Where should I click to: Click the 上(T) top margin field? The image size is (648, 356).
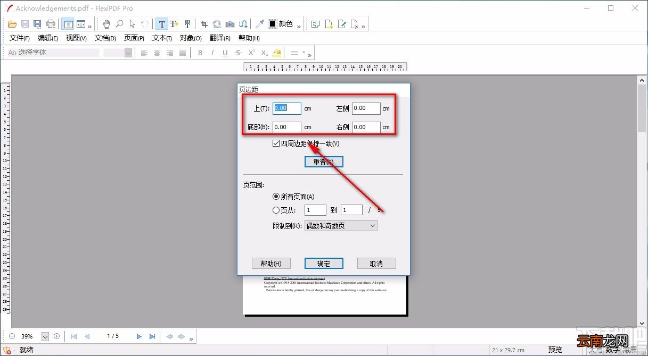[287, 108]
